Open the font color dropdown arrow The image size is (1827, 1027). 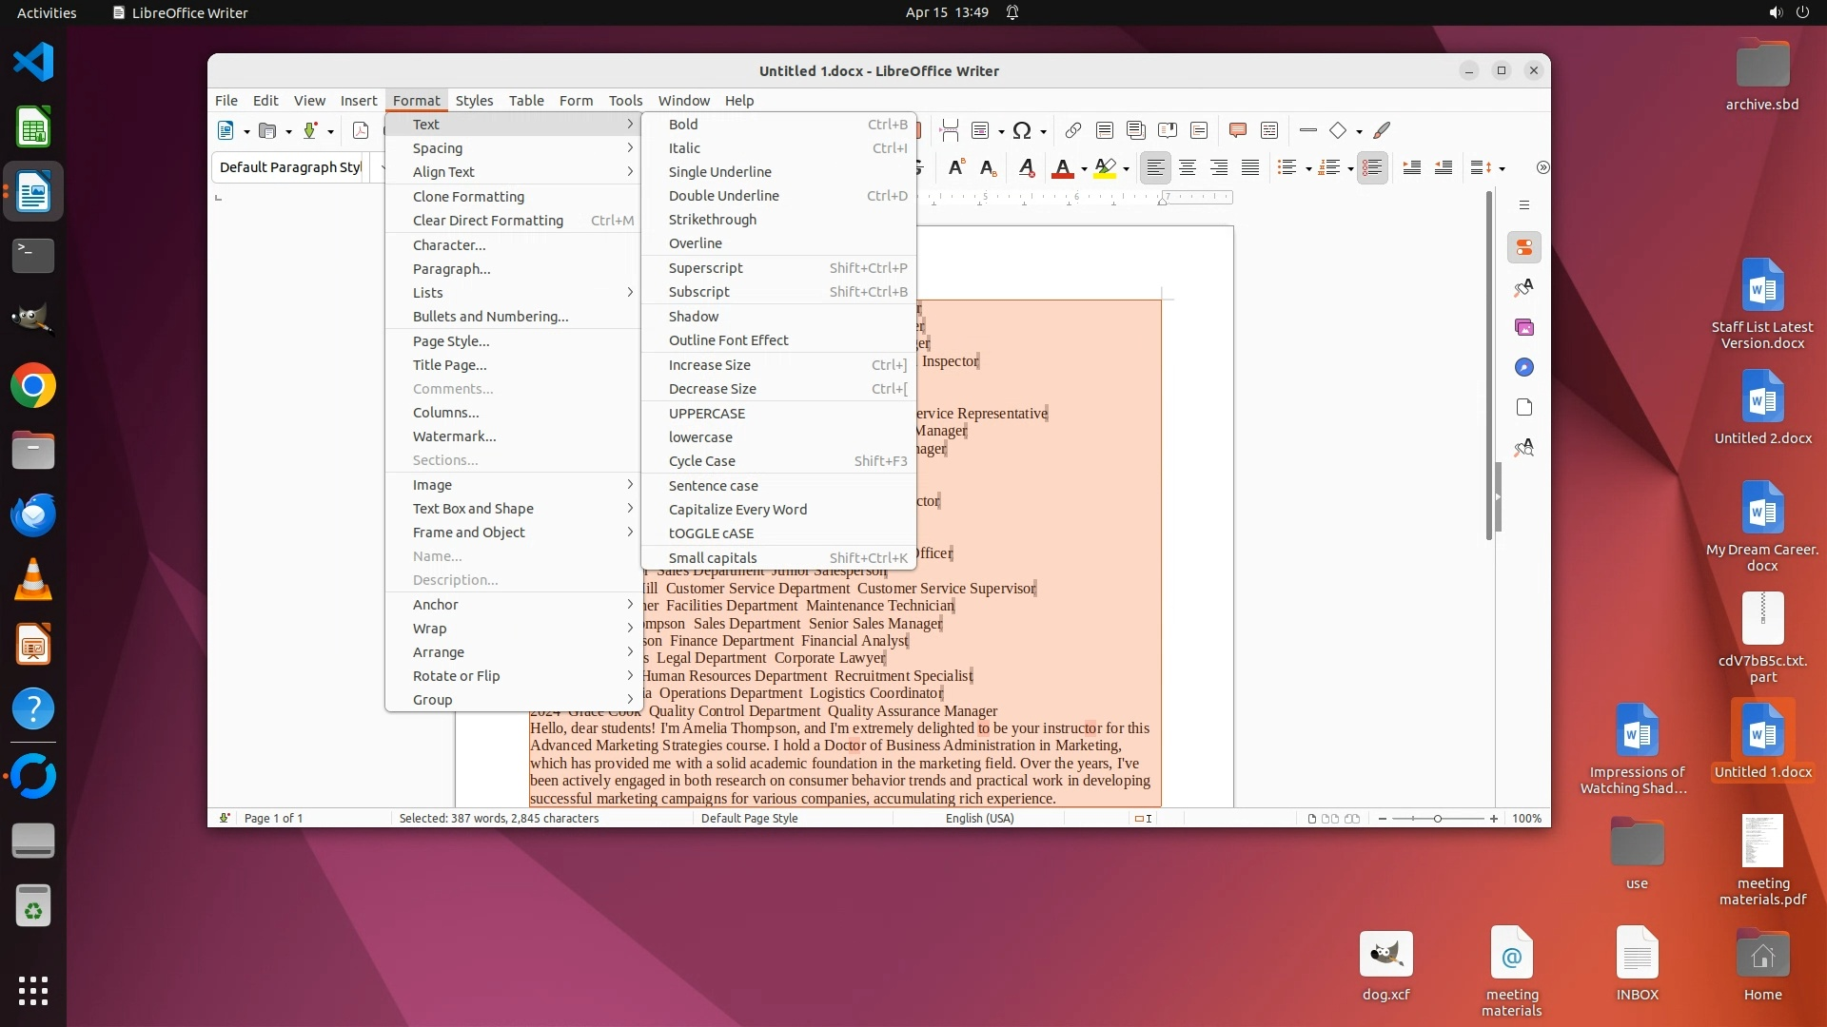click(1084, 169)
